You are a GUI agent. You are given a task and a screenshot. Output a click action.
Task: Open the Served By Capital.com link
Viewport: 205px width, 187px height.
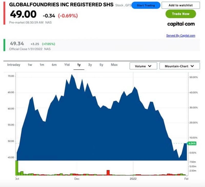[x=181, y=36]
